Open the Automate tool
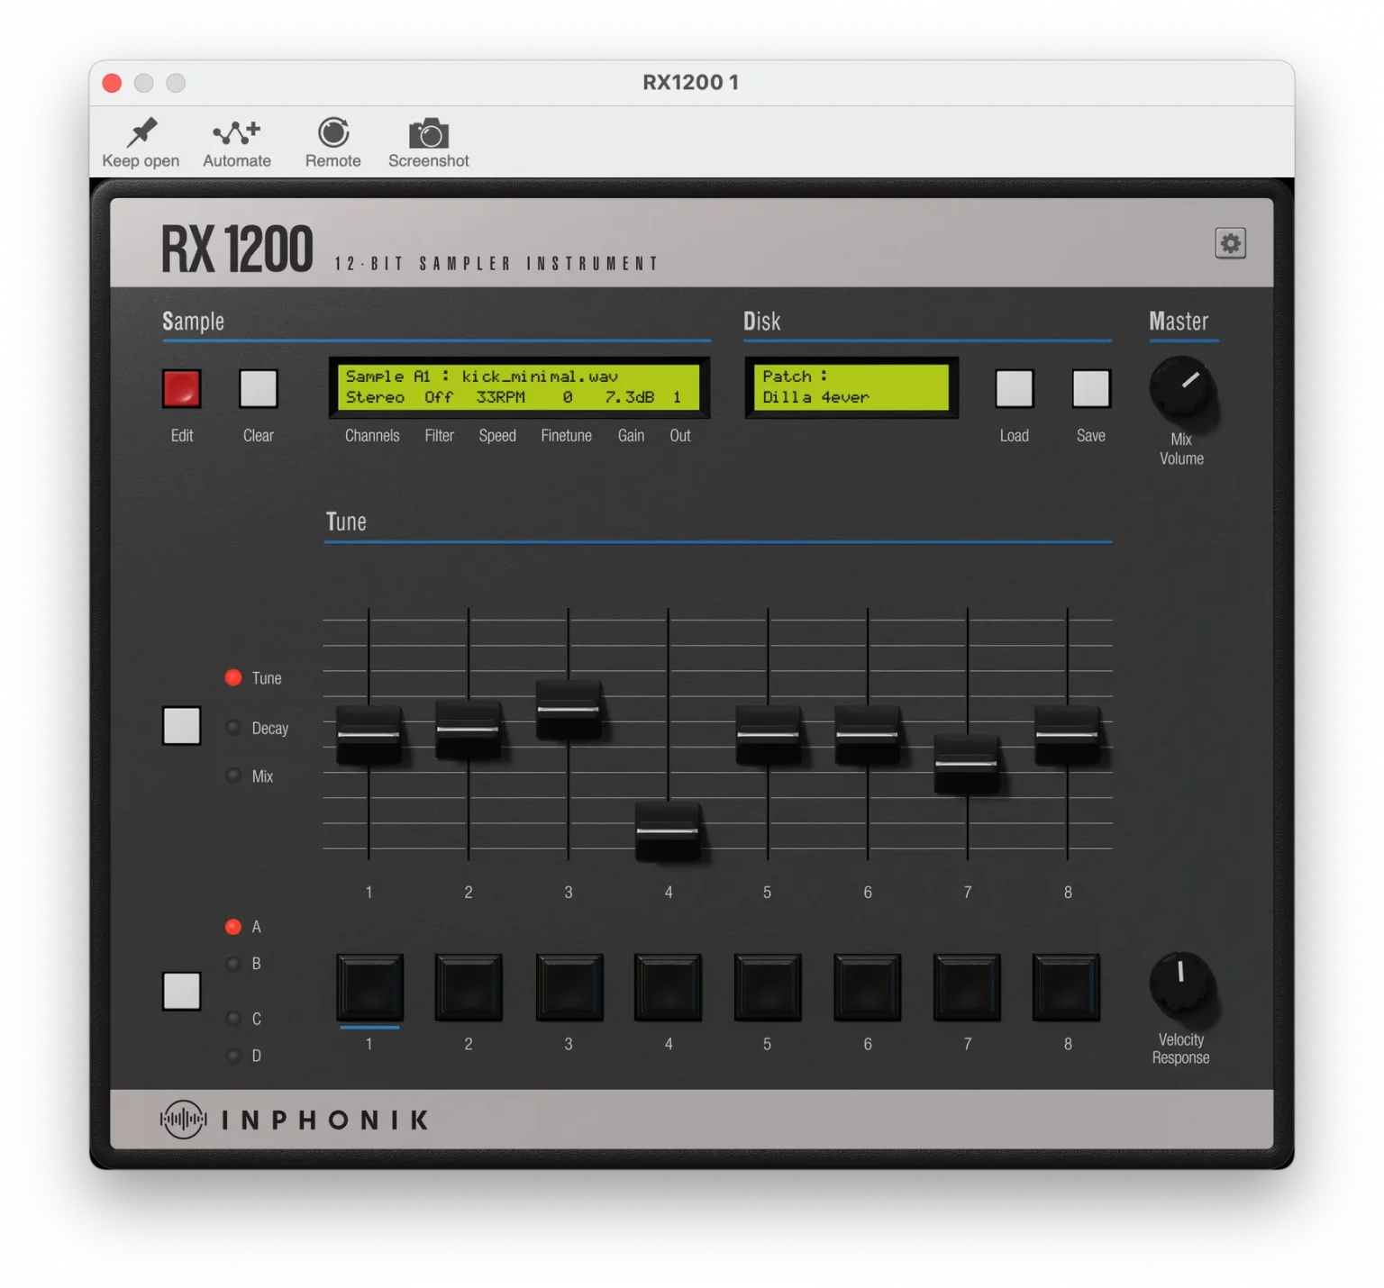The height and width of the screenshot is (1288, 1384). pos(236,133)
